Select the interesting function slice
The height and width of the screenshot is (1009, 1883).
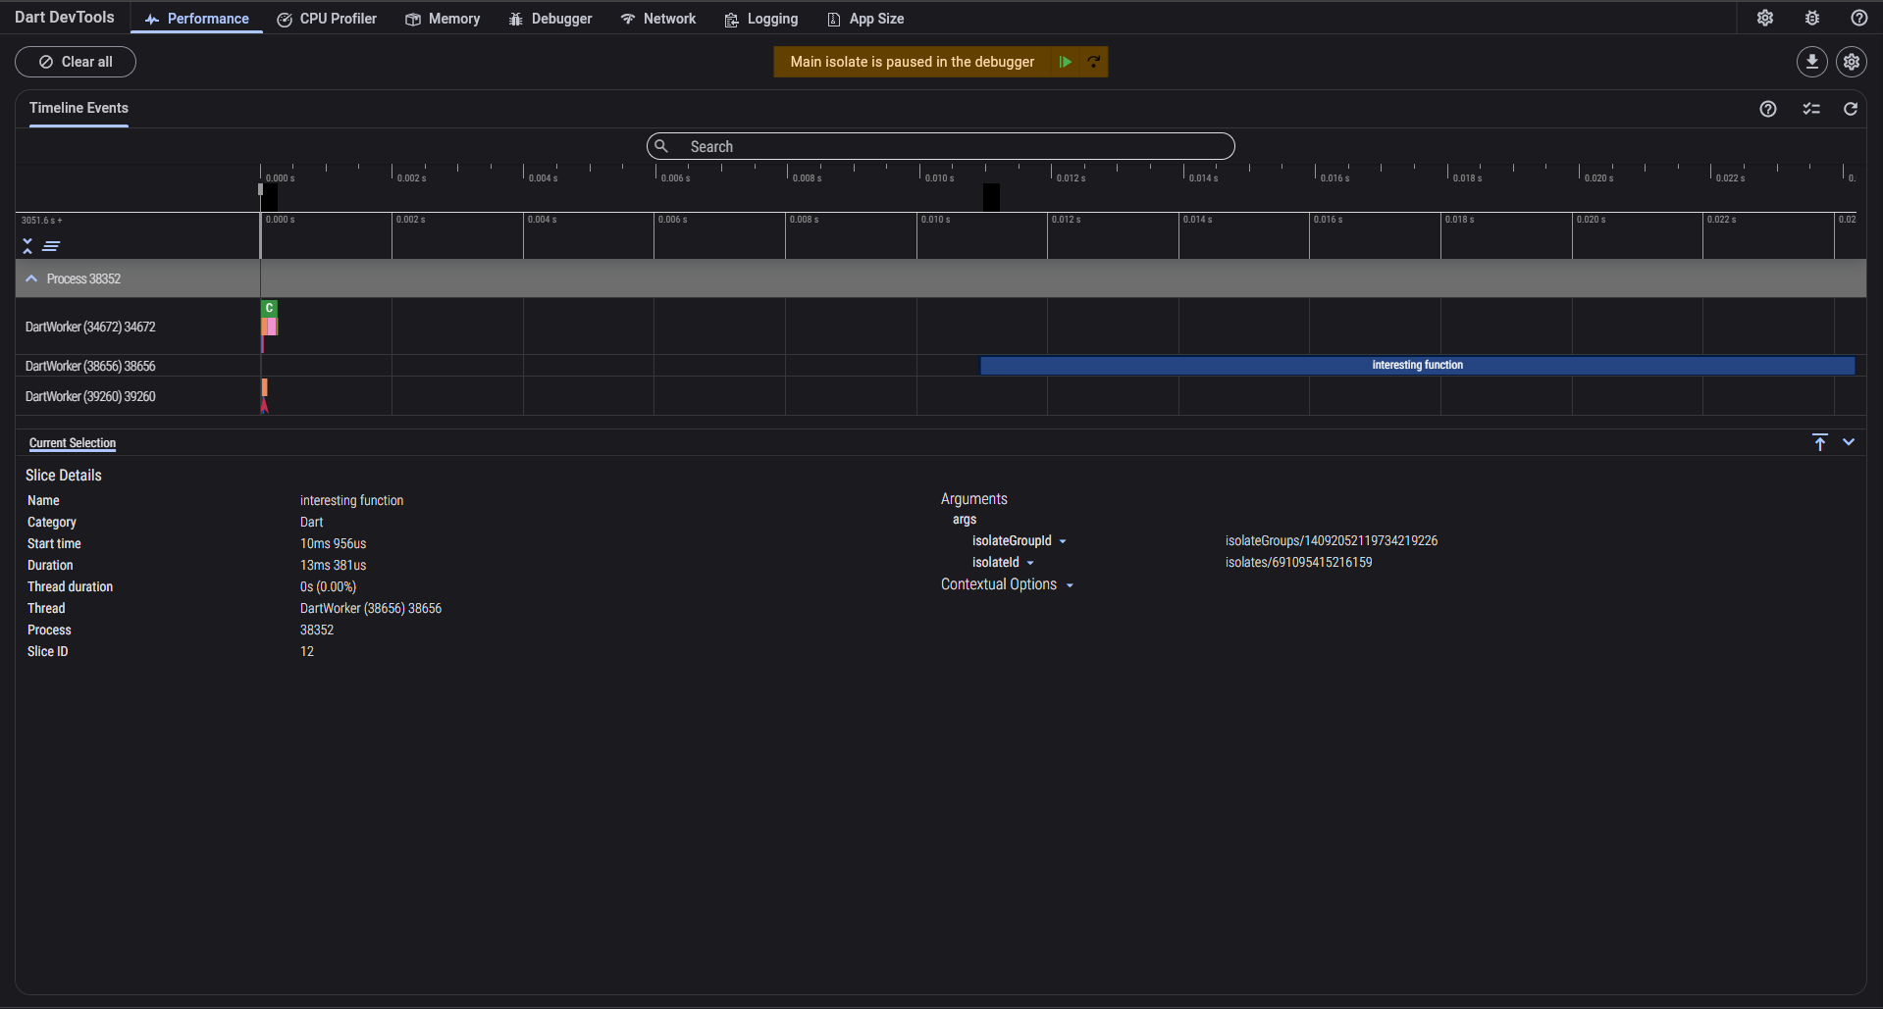tap(1417, 365)
